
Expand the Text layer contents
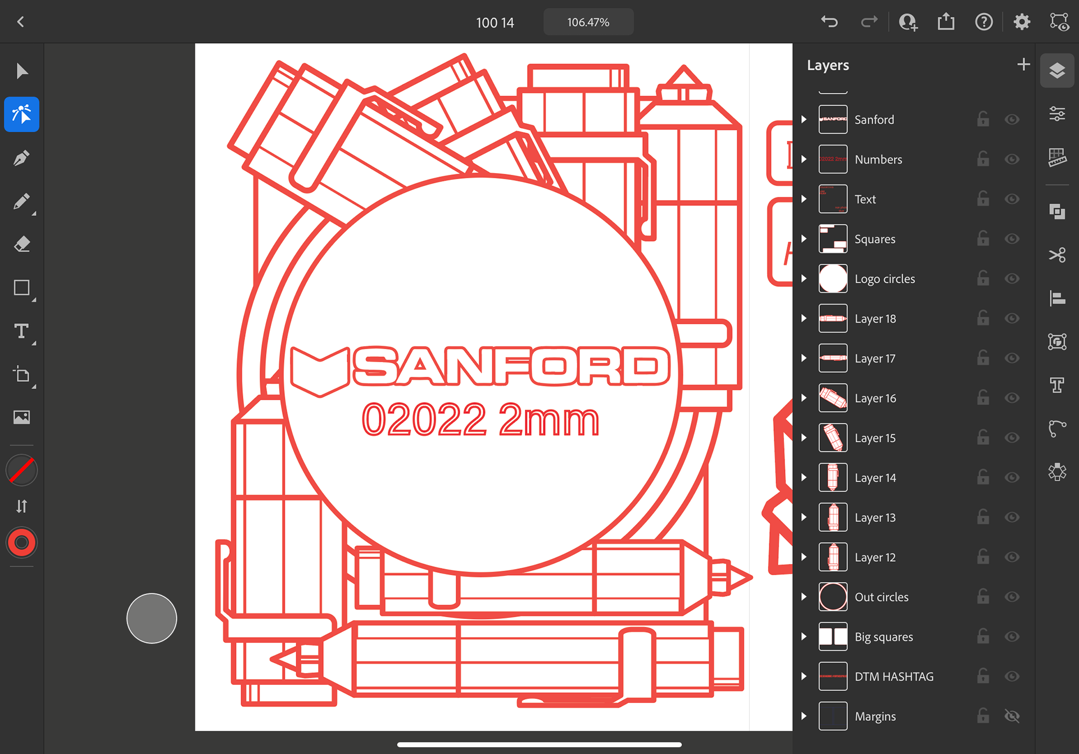(804, 199)
